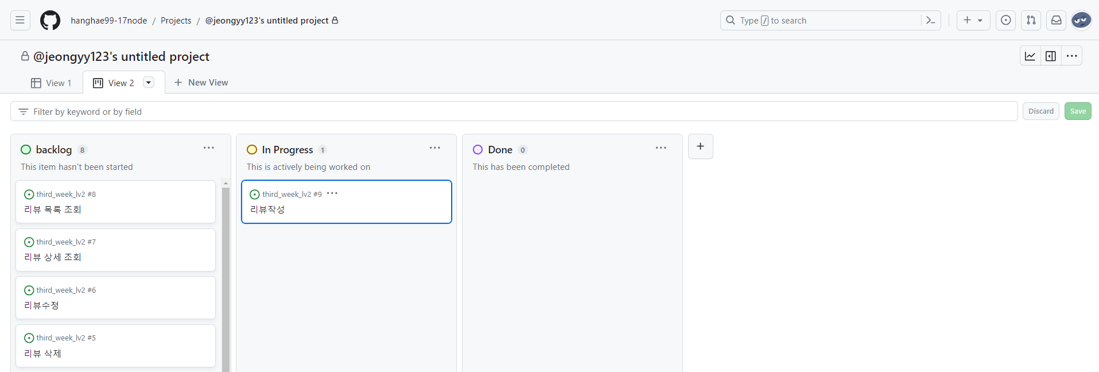
Task: Toggle the project details side panel icon
Action: tap(1051, 56)
